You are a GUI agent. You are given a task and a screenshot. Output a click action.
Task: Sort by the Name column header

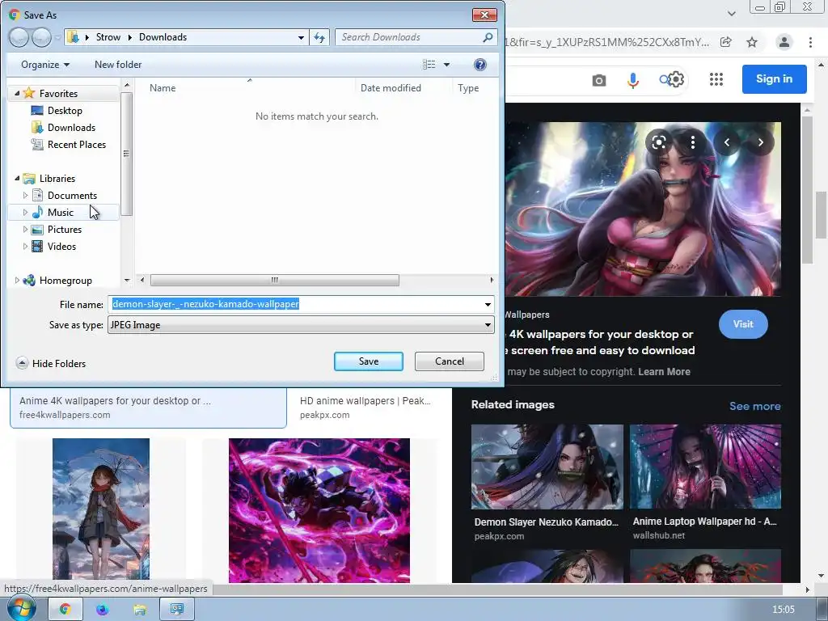162,88
